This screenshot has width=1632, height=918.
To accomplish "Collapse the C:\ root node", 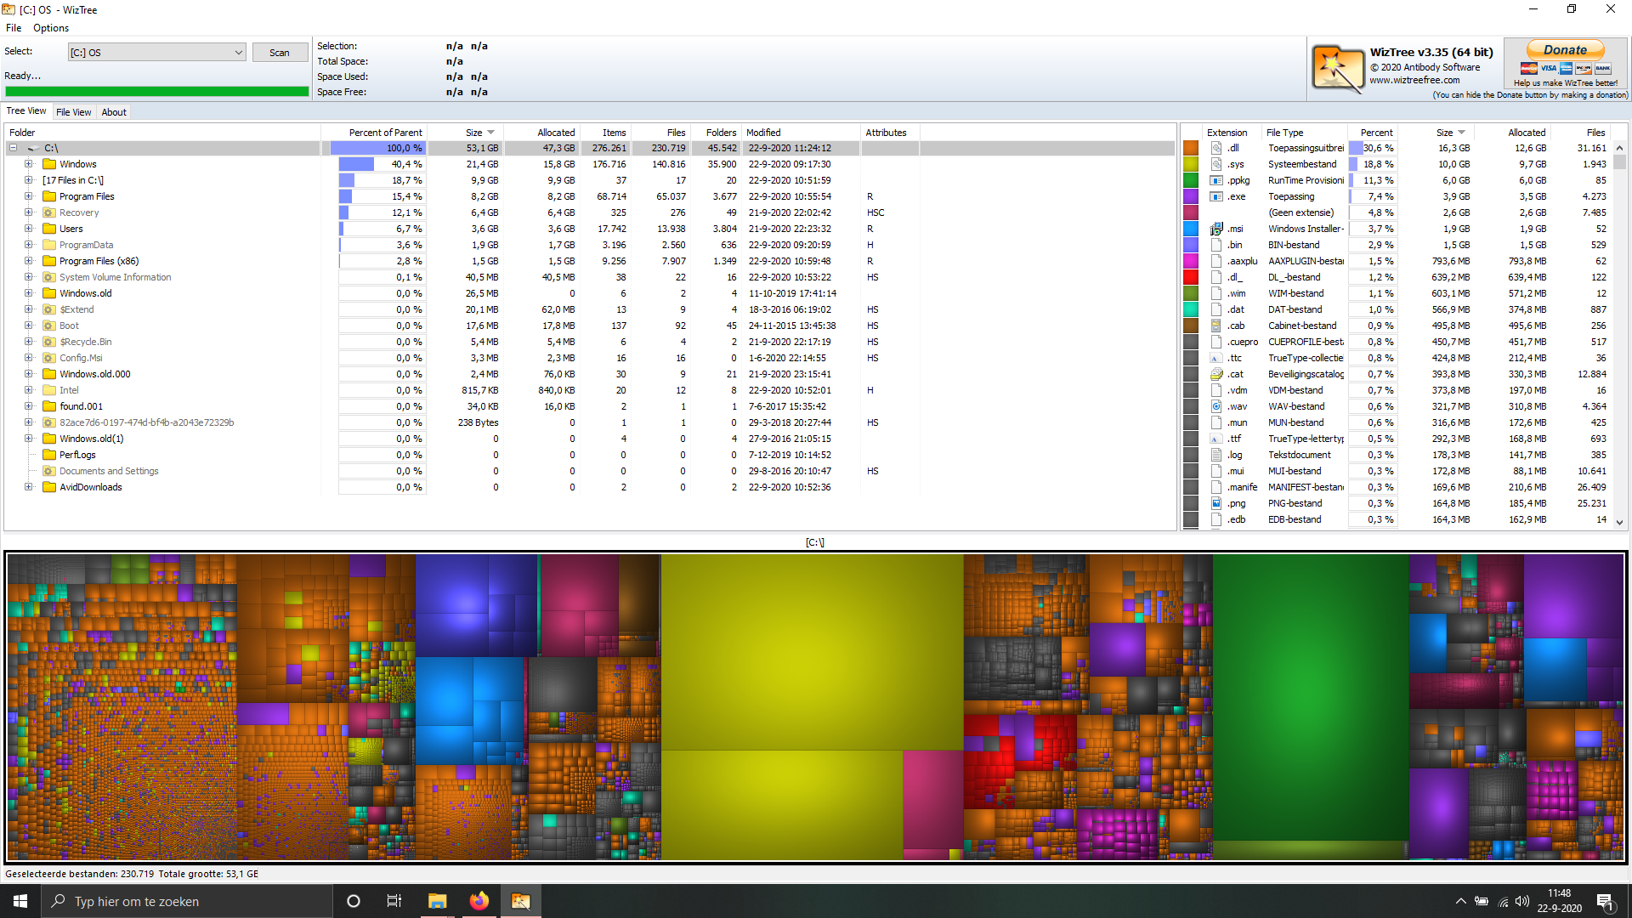I will pos(14,148).
